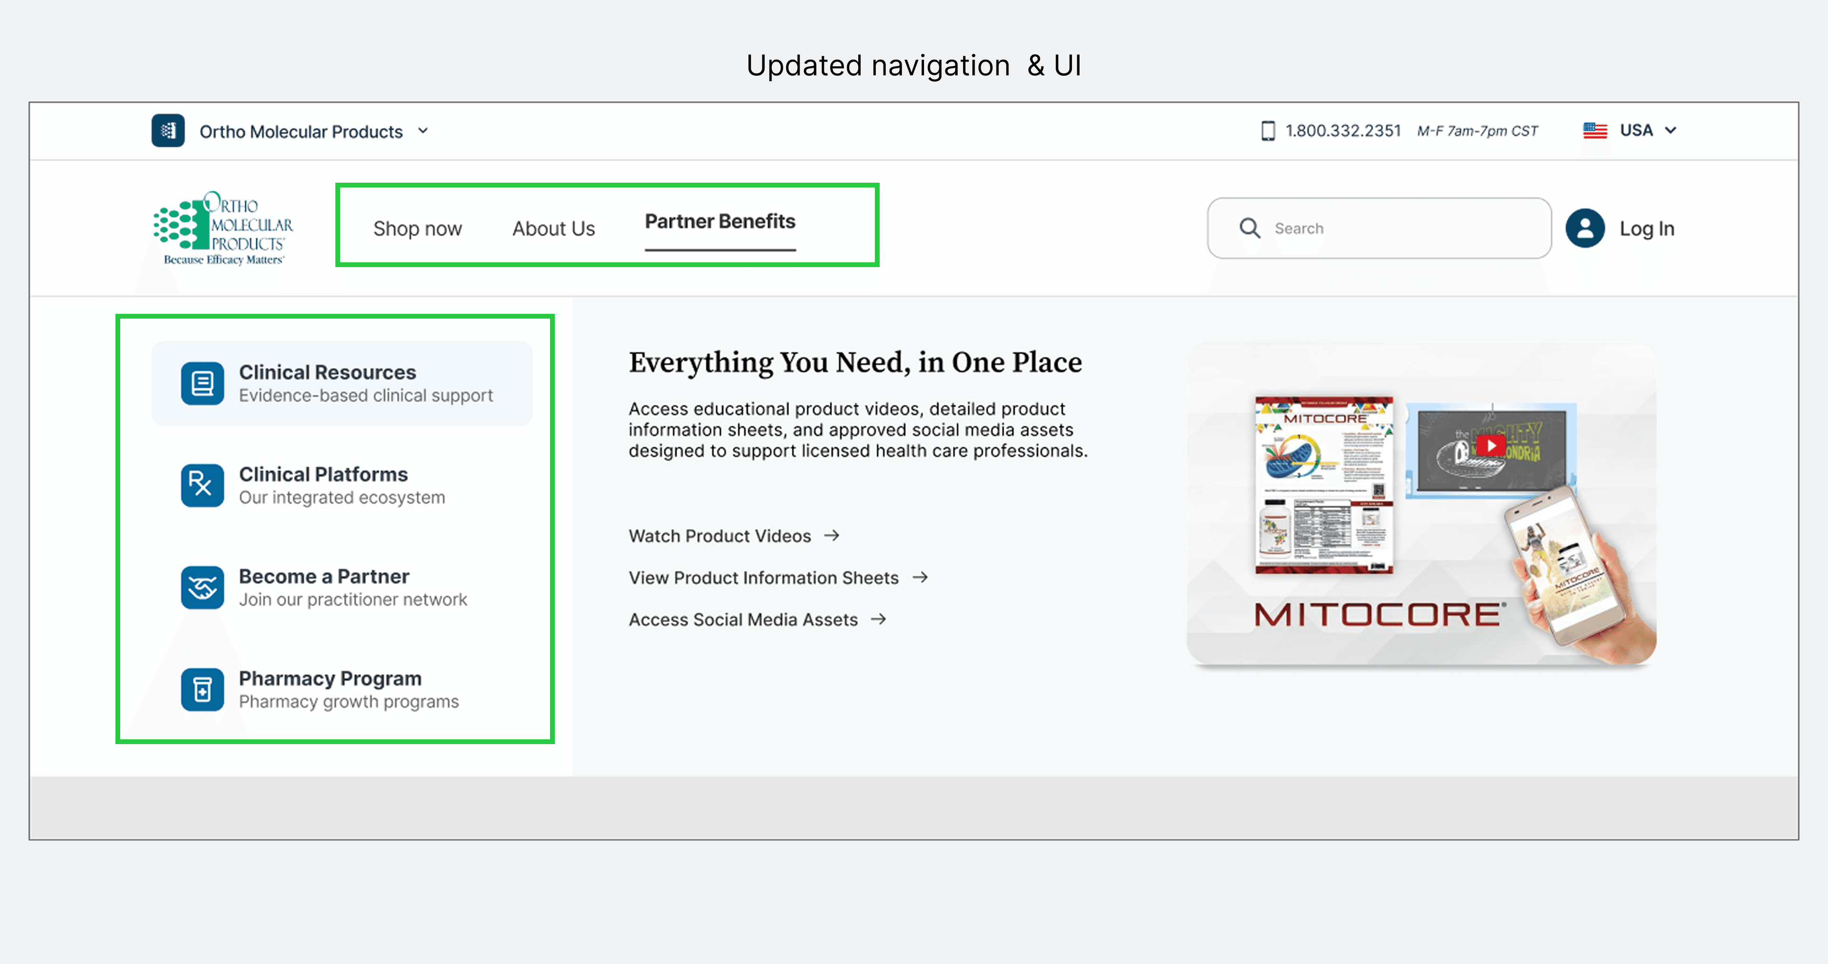The height and width of the screenshot is (964, 1828).
Task: Open the Mitocore product information sheet thumbnail
Action: (x=1324, y=485)
